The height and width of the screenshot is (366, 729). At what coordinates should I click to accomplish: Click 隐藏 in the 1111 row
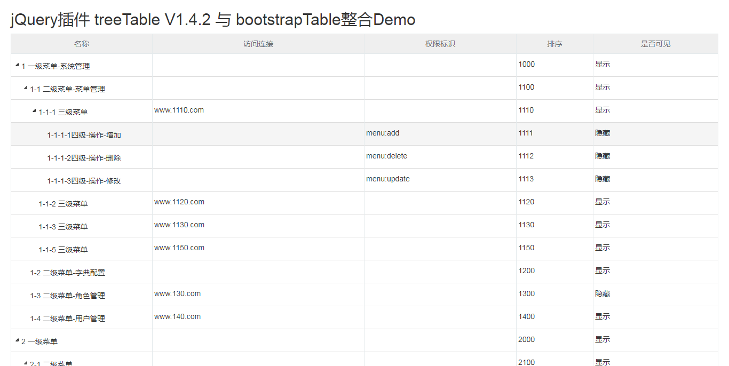click(603, 133)
